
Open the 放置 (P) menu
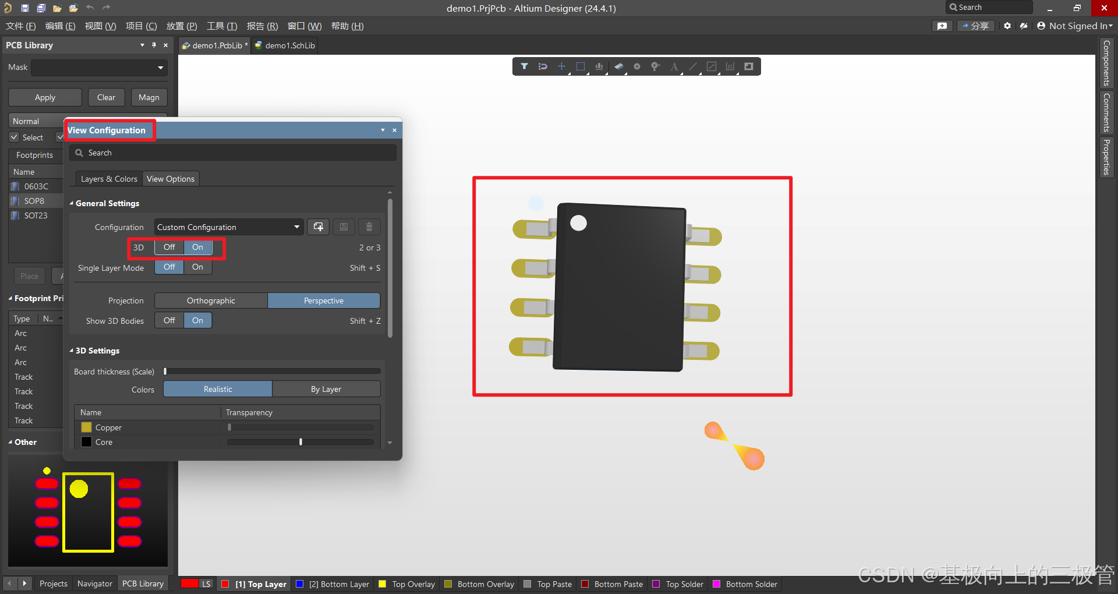pos(182,26)
